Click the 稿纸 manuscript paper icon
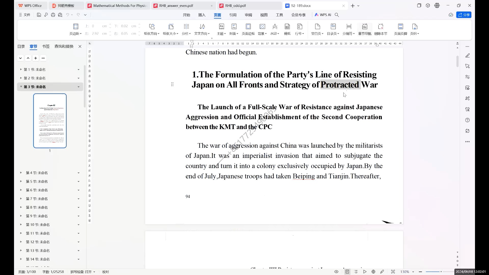This screenshot has height=275, width=489. click(287, 29)
